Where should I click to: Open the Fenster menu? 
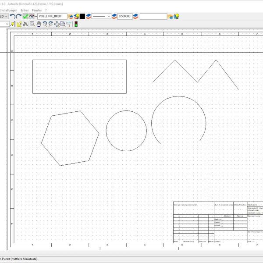pyautogui.click(x=37, y=10)
